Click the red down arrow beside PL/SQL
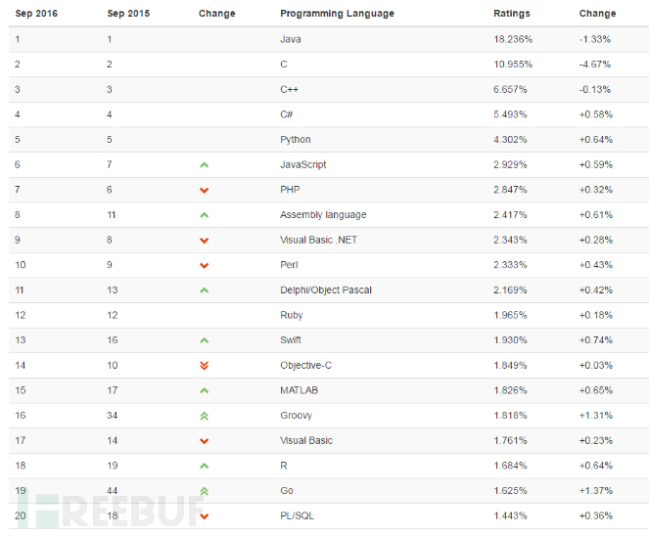649x535 pixels. coord(204,516)
